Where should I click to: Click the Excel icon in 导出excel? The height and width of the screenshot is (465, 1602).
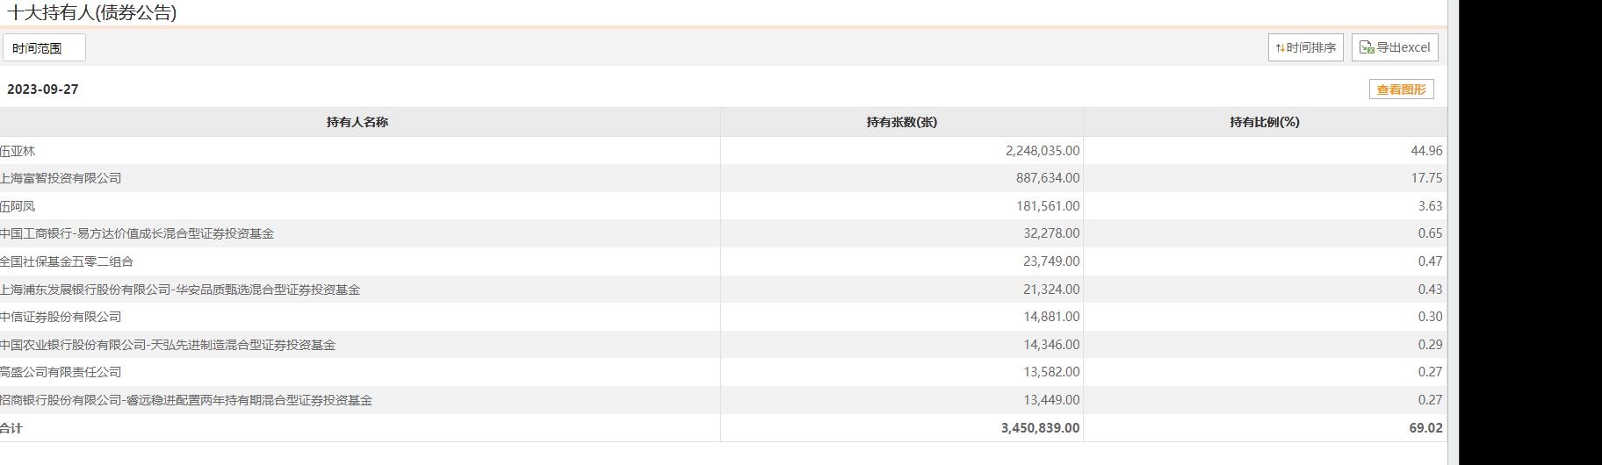pos(1367,48)
